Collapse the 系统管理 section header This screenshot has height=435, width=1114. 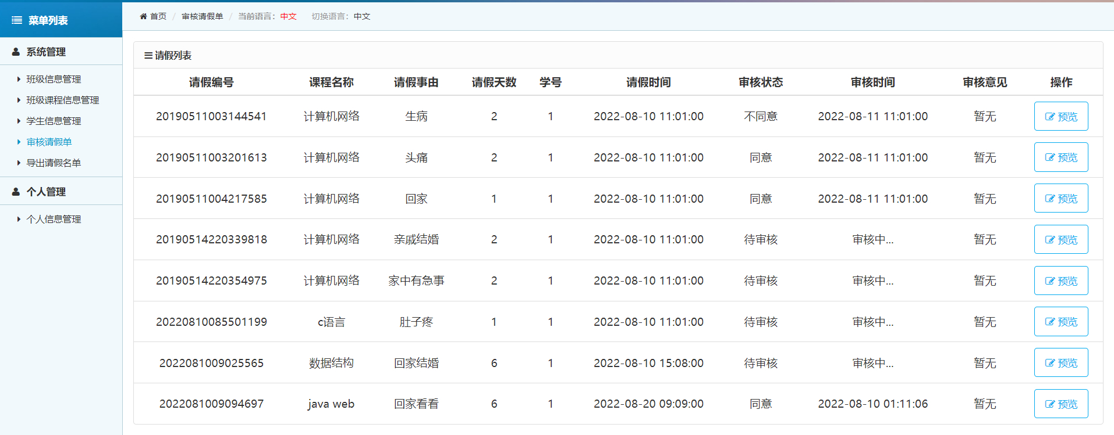61,52
